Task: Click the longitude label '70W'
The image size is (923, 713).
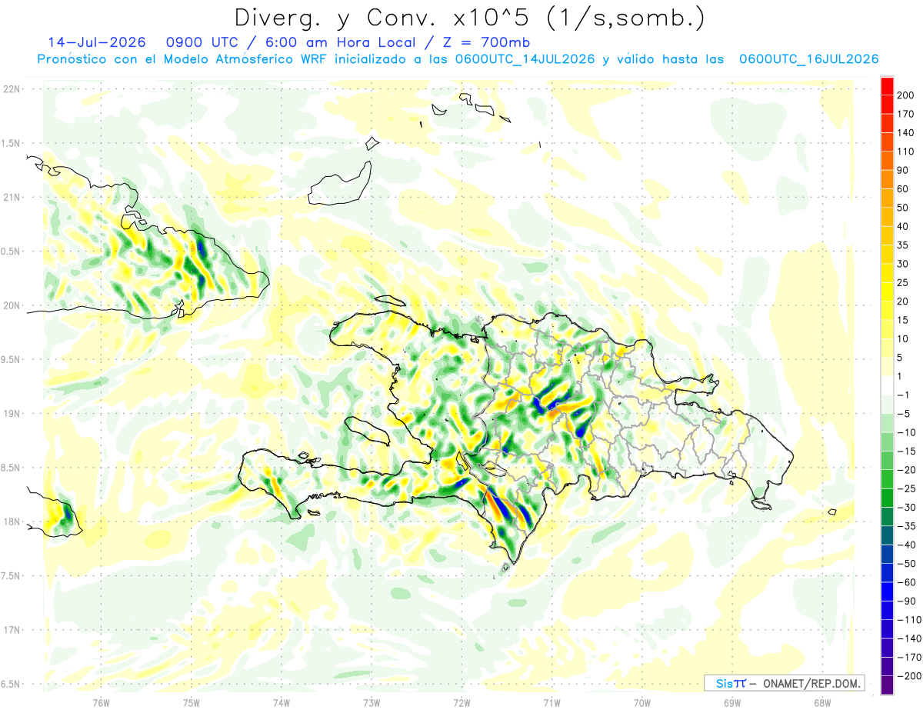Action: [x=642, y=703]
